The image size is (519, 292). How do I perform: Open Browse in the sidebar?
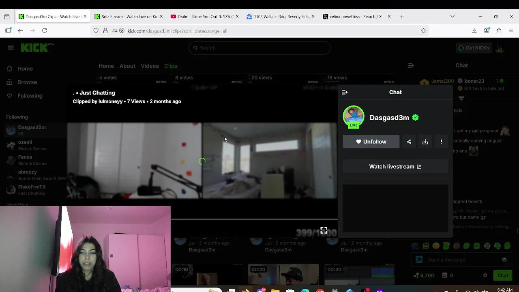22,82
